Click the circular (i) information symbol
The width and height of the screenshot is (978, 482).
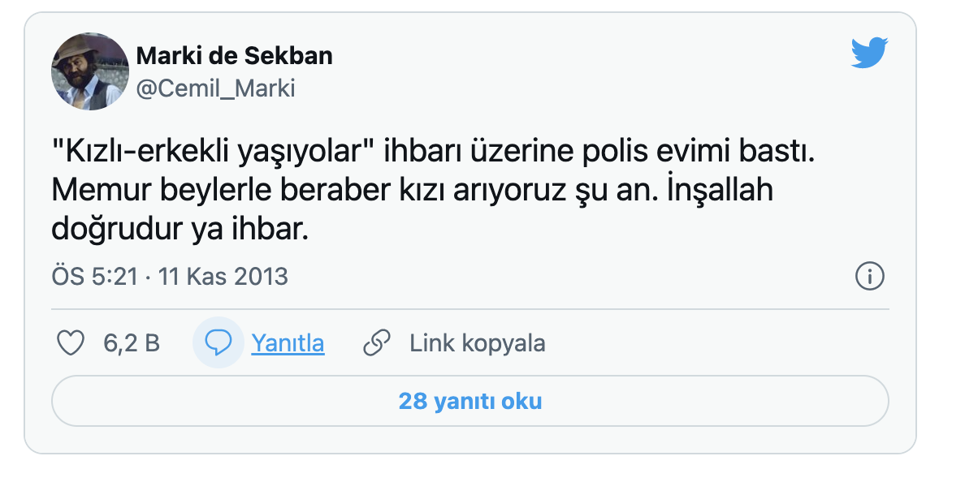(870, 277)
